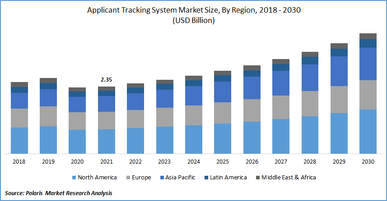This screenshot has width=387, height=201.
Task: Click North America segment of the 2018 bar
Action: click(x=19, y=140)
